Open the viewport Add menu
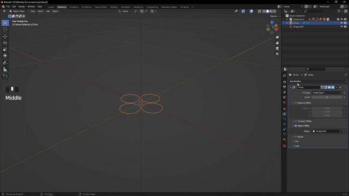The image size is (349, 196). click(48, 11)
